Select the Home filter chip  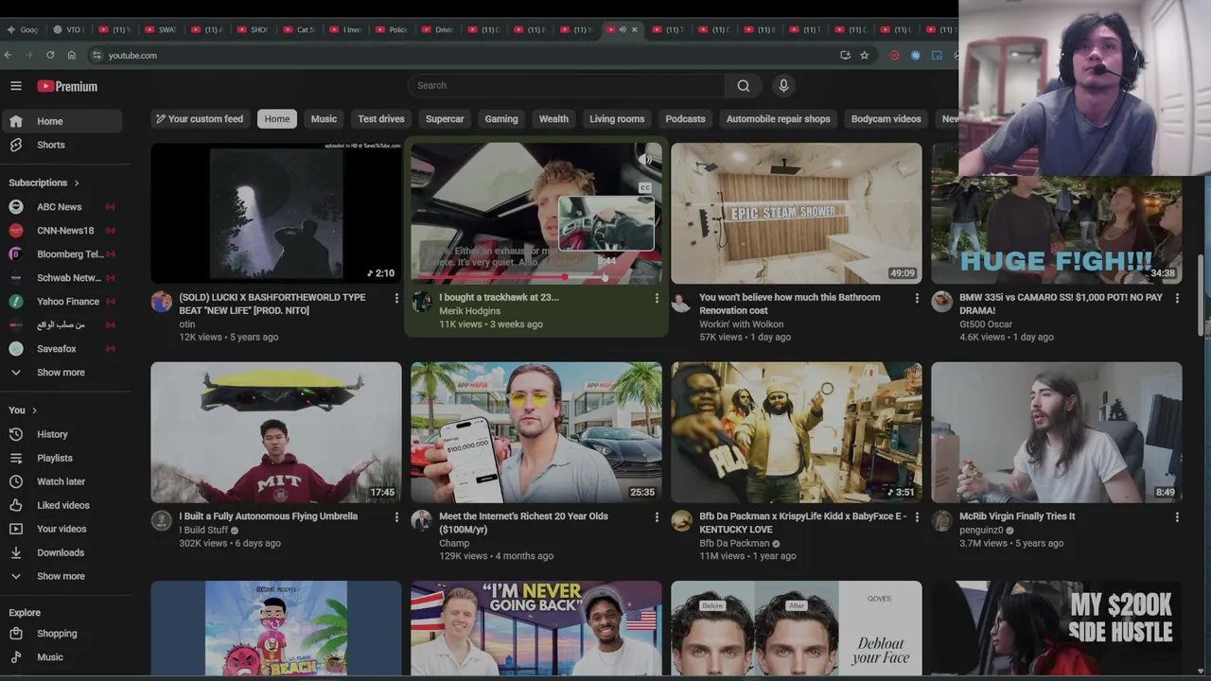point(277,119)
